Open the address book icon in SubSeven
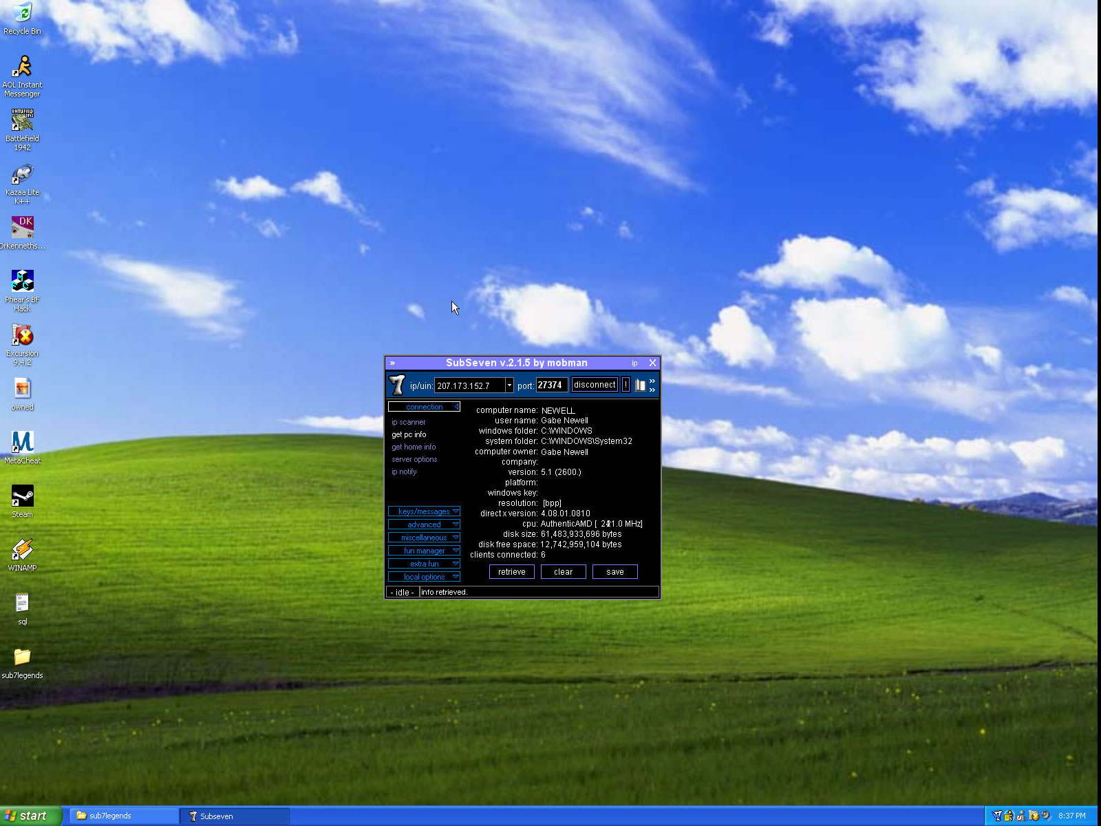This screenshot has height=826, width=1101. click(x=640, y=385)
